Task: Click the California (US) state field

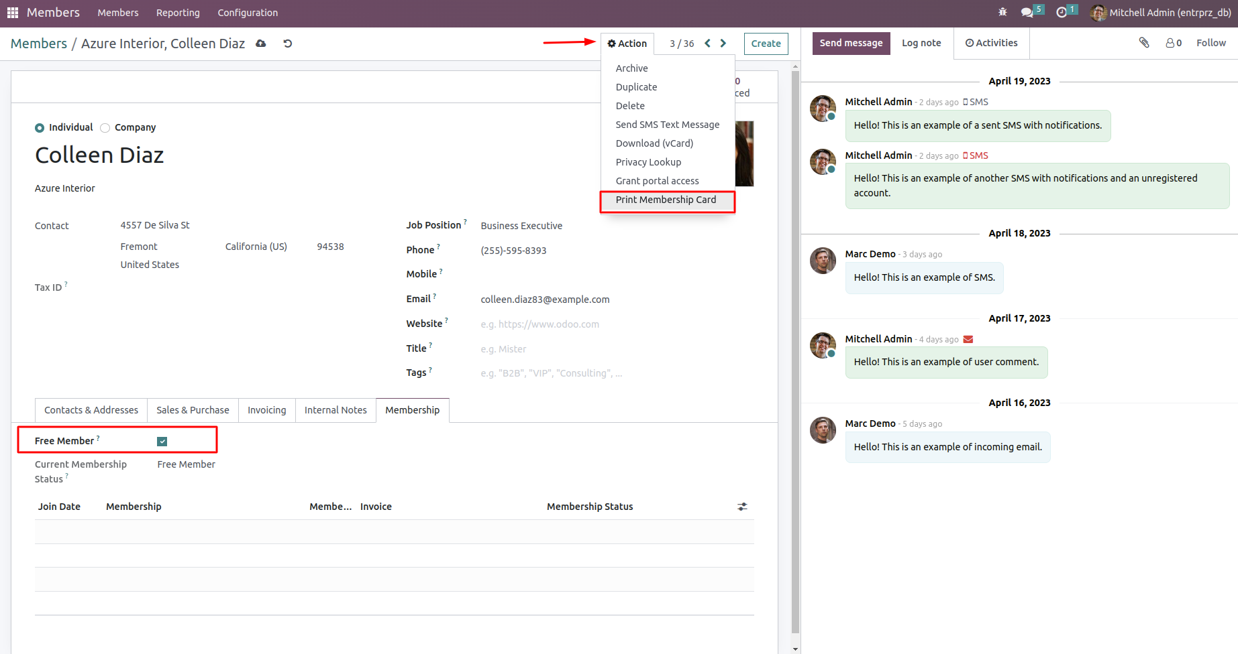Action: (256, 247)
